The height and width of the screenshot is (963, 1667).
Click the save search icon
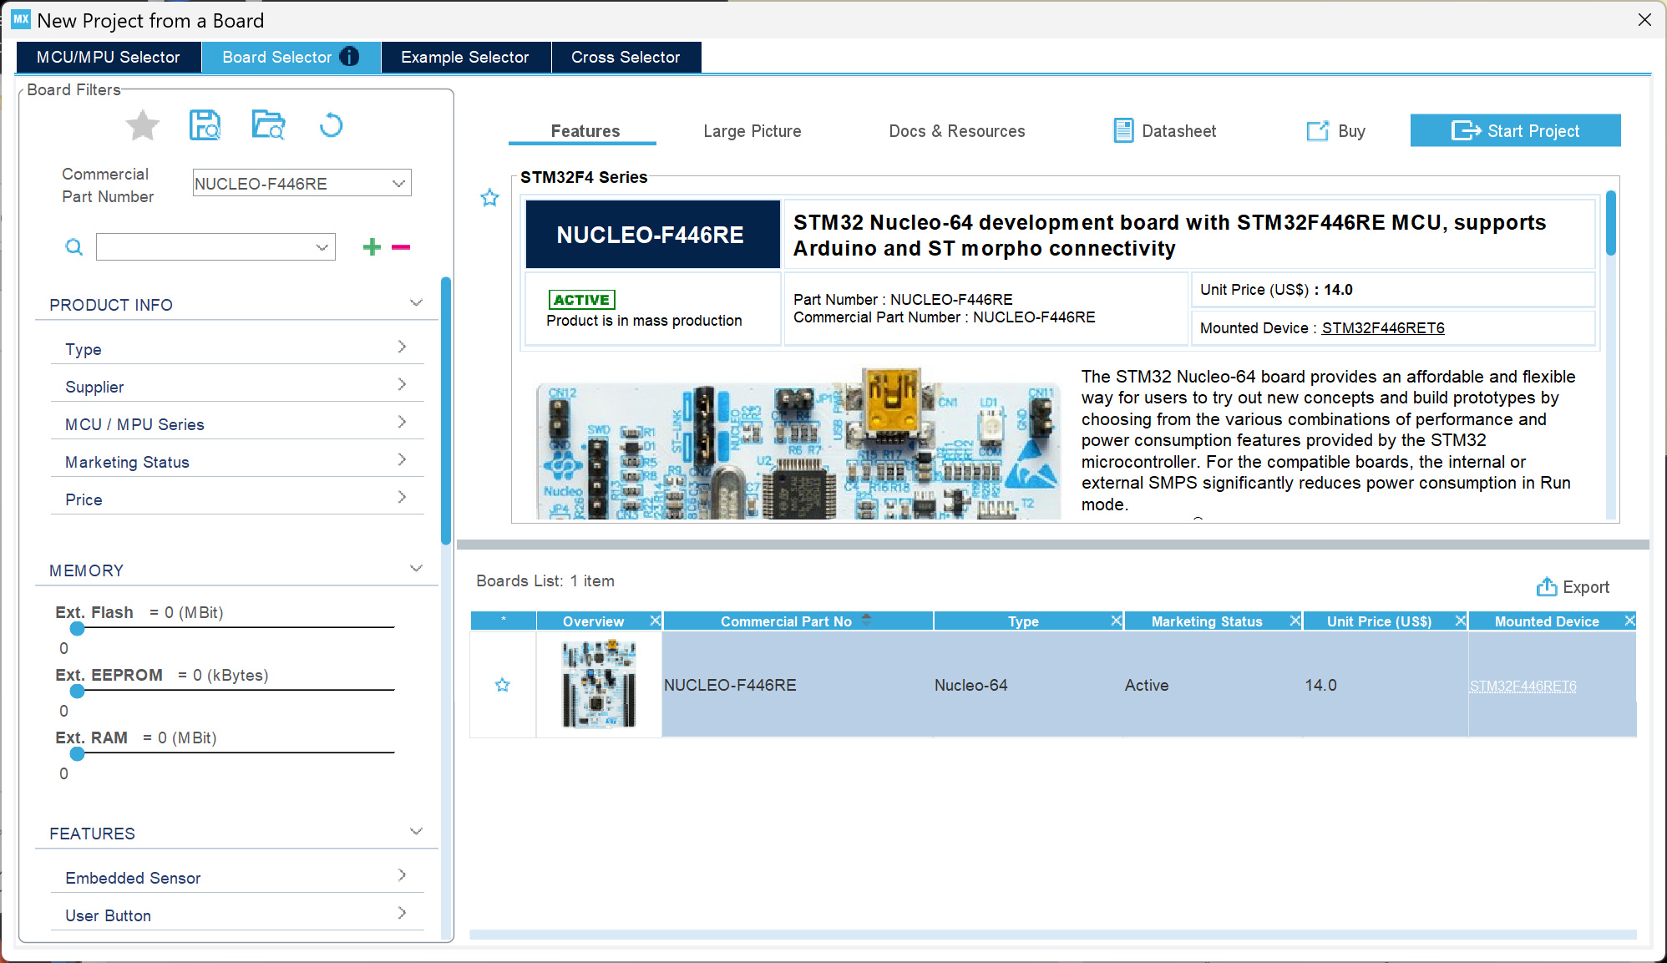click(205, 125)
